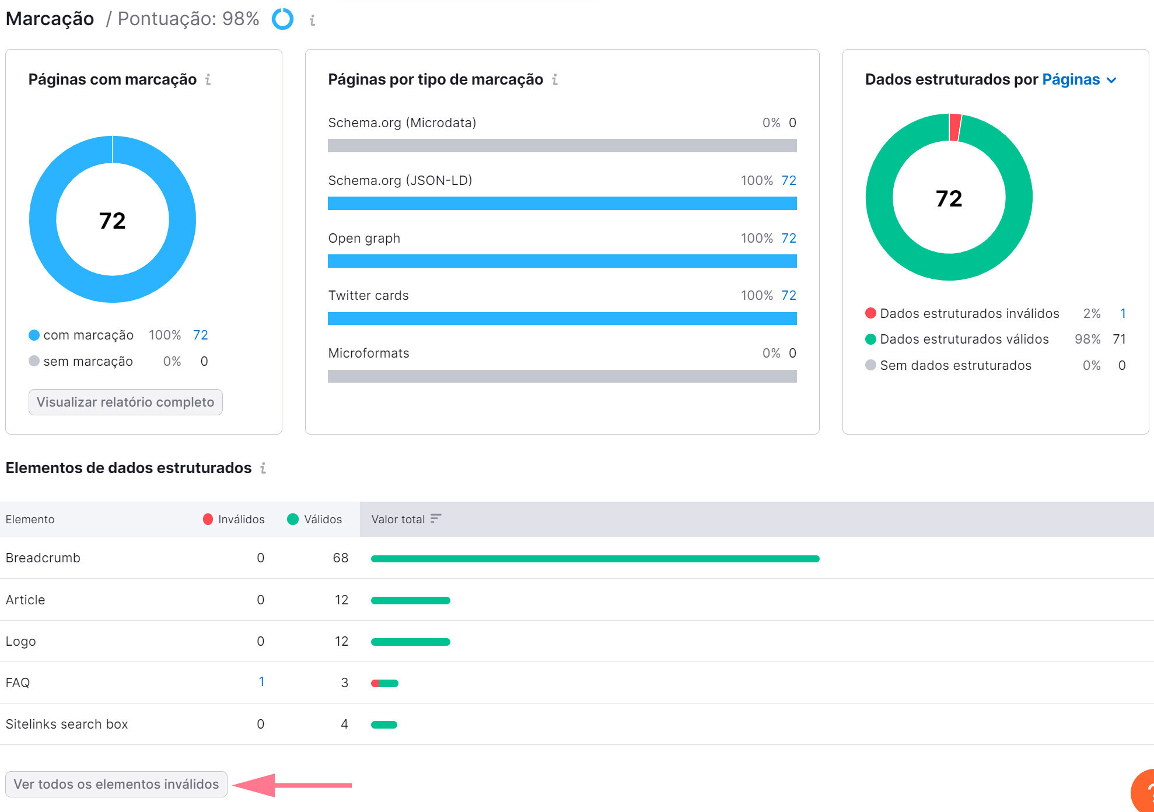This screenshot has width=1154, height=812.
Task: Click "Visualizar relatório completo"
Action: tap(125, 402)
